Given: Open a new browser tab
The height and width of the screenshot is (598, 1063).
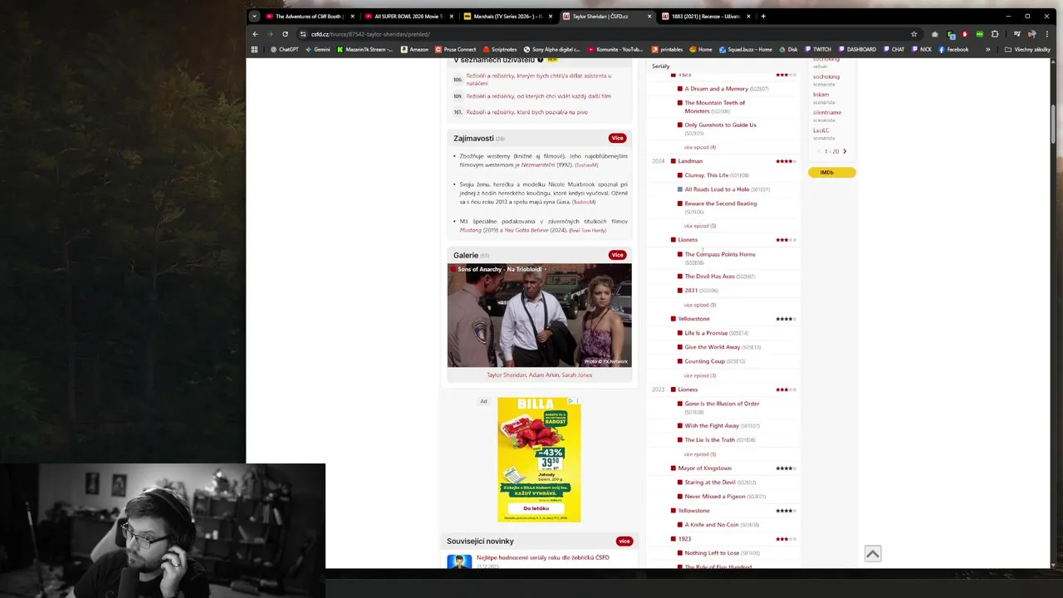Looking at the screenshot, I should 763,16.
